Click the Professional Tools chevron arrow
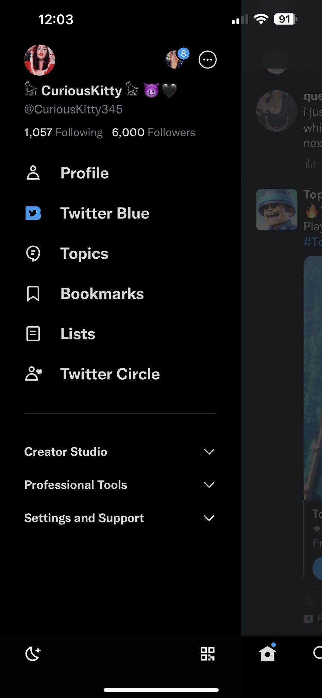 [209, 485]
